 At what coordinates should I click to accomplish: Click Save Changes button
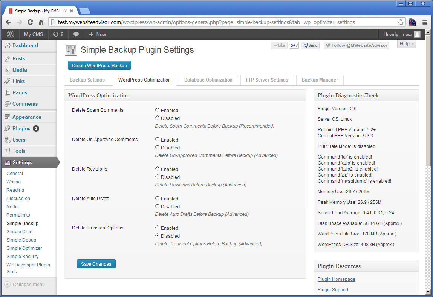(x=96, y=264)
